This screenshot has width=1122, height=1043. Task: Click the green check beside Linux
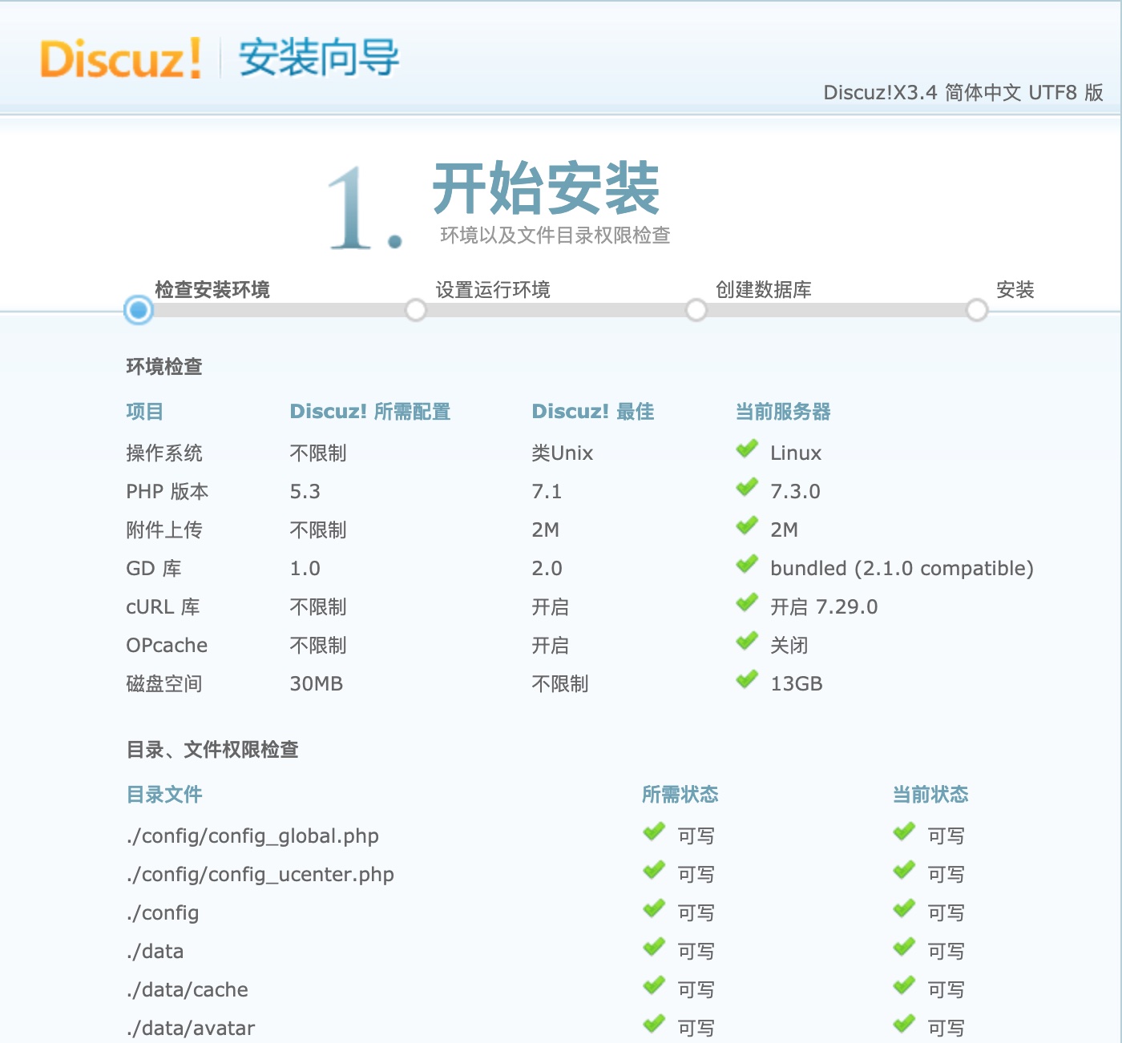pos(747,449)
